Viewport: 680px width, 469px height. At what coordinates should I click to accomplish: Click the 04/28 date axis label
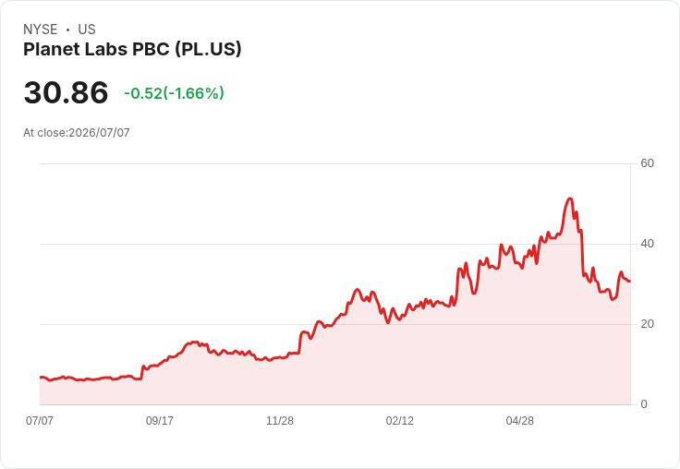point(519,420)
